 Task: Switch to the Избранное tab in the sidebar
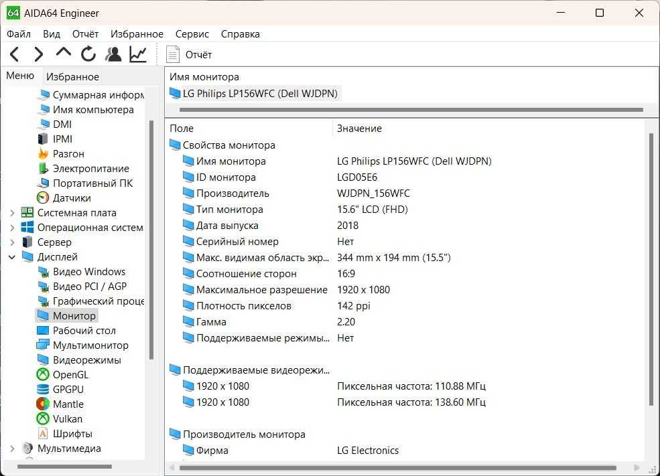click(x=72, y=76)
